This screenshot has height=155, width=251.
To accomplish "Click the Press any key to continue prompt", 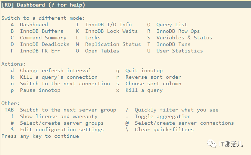I will click(x=40, y=136).
